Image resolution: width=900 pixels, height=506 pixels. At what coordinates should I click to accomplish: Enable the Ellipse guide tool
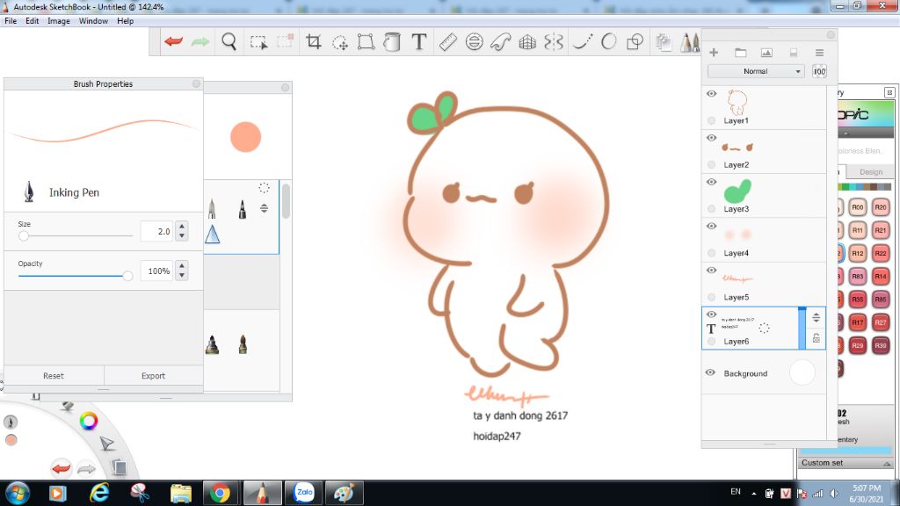[x=474, y=42]
